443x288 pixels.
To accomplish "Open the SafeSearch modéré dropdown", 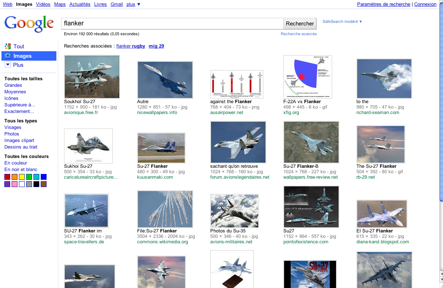I will click(x=342, y=21).
